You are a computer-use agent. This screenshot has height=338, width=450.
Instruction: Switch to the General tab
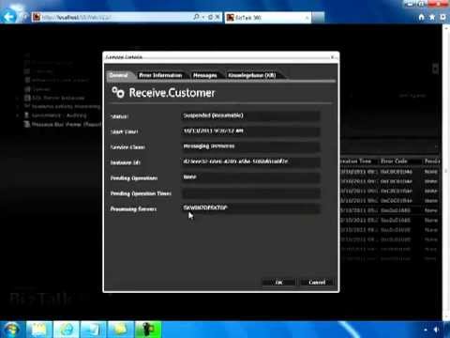pyautogui.click(x=119, y=75)
